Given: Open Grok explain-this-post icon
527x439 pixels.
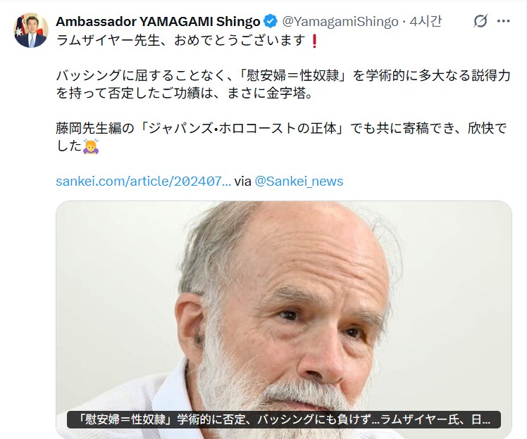Looking at the screenshot, I should point(480,21).
